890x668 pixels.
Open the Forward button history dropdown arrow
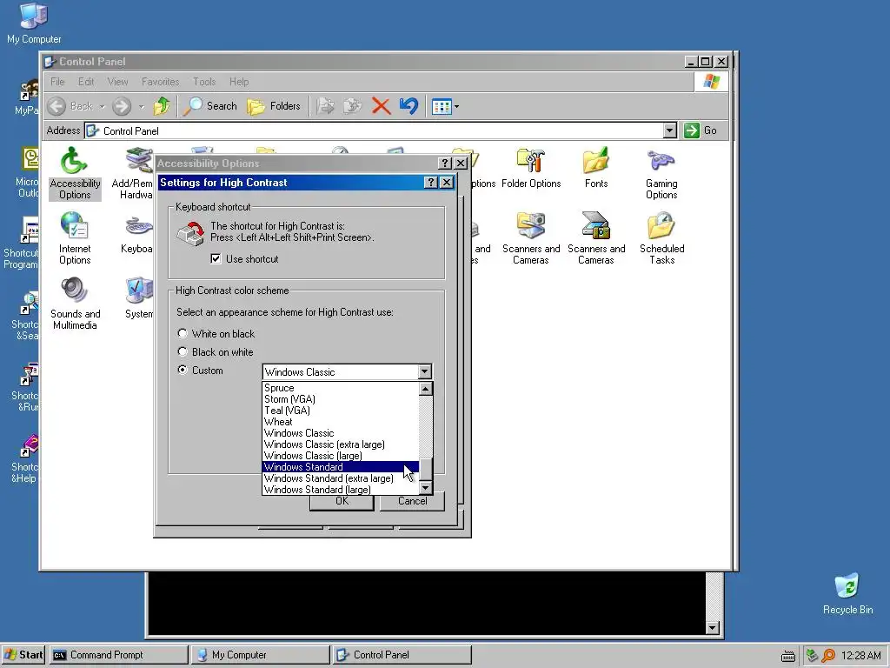click(142, 106)
